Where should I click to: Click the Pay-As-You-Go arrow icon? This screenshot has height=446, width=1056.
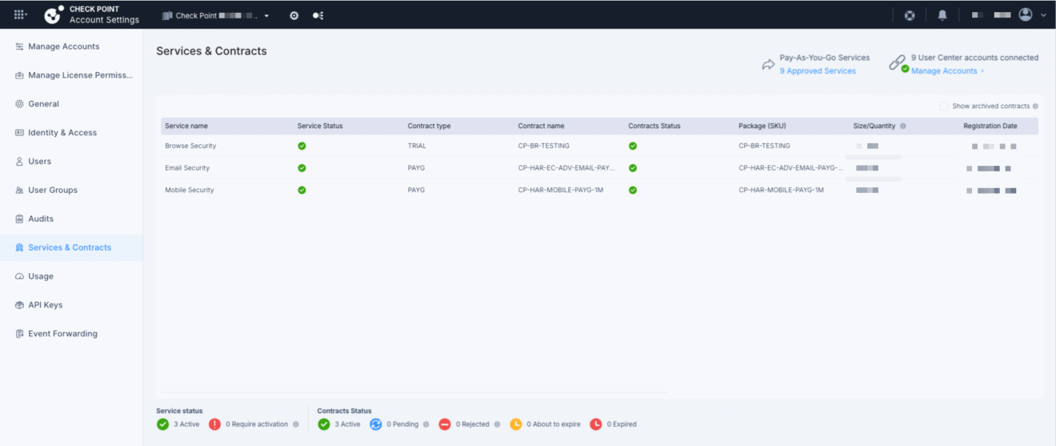768,65
